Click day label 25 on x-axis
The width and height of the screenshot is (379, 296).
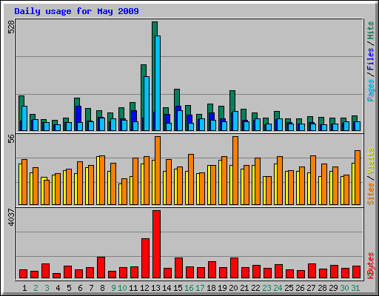pyautogui.click(x=289, y=288)
